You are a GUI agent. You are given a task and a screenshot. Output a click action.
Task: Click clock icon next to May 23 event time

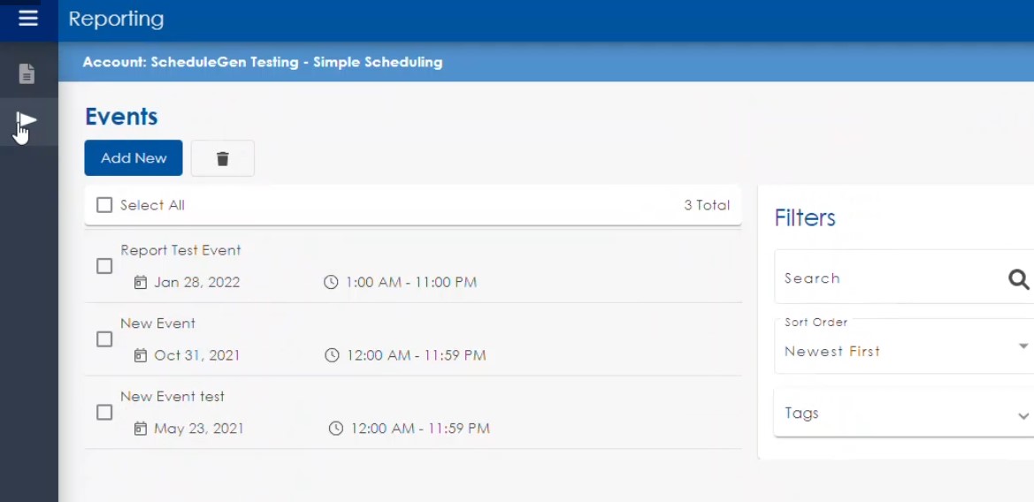pyautogui.click(x=336, y=429)
